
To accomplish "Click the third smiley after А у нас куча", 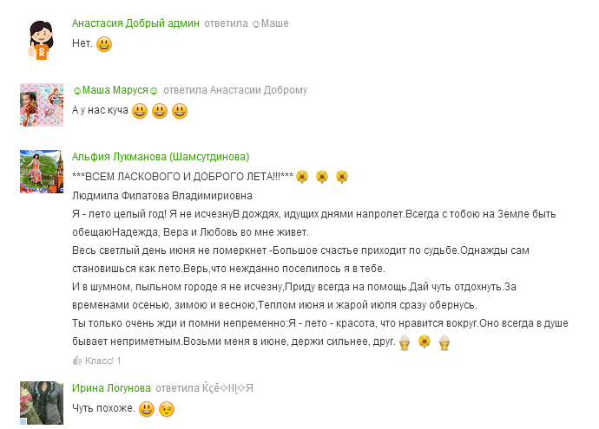I will pyautogui.click(x=180, y=111).
